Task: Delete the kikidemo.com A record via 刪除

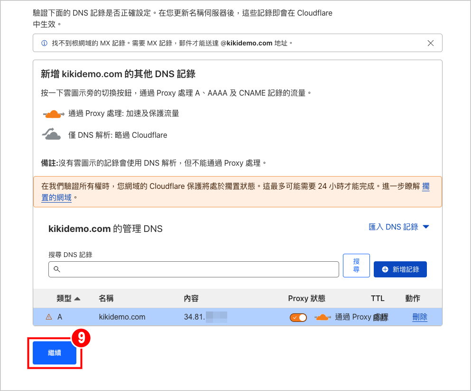Action: click(420, 317)
